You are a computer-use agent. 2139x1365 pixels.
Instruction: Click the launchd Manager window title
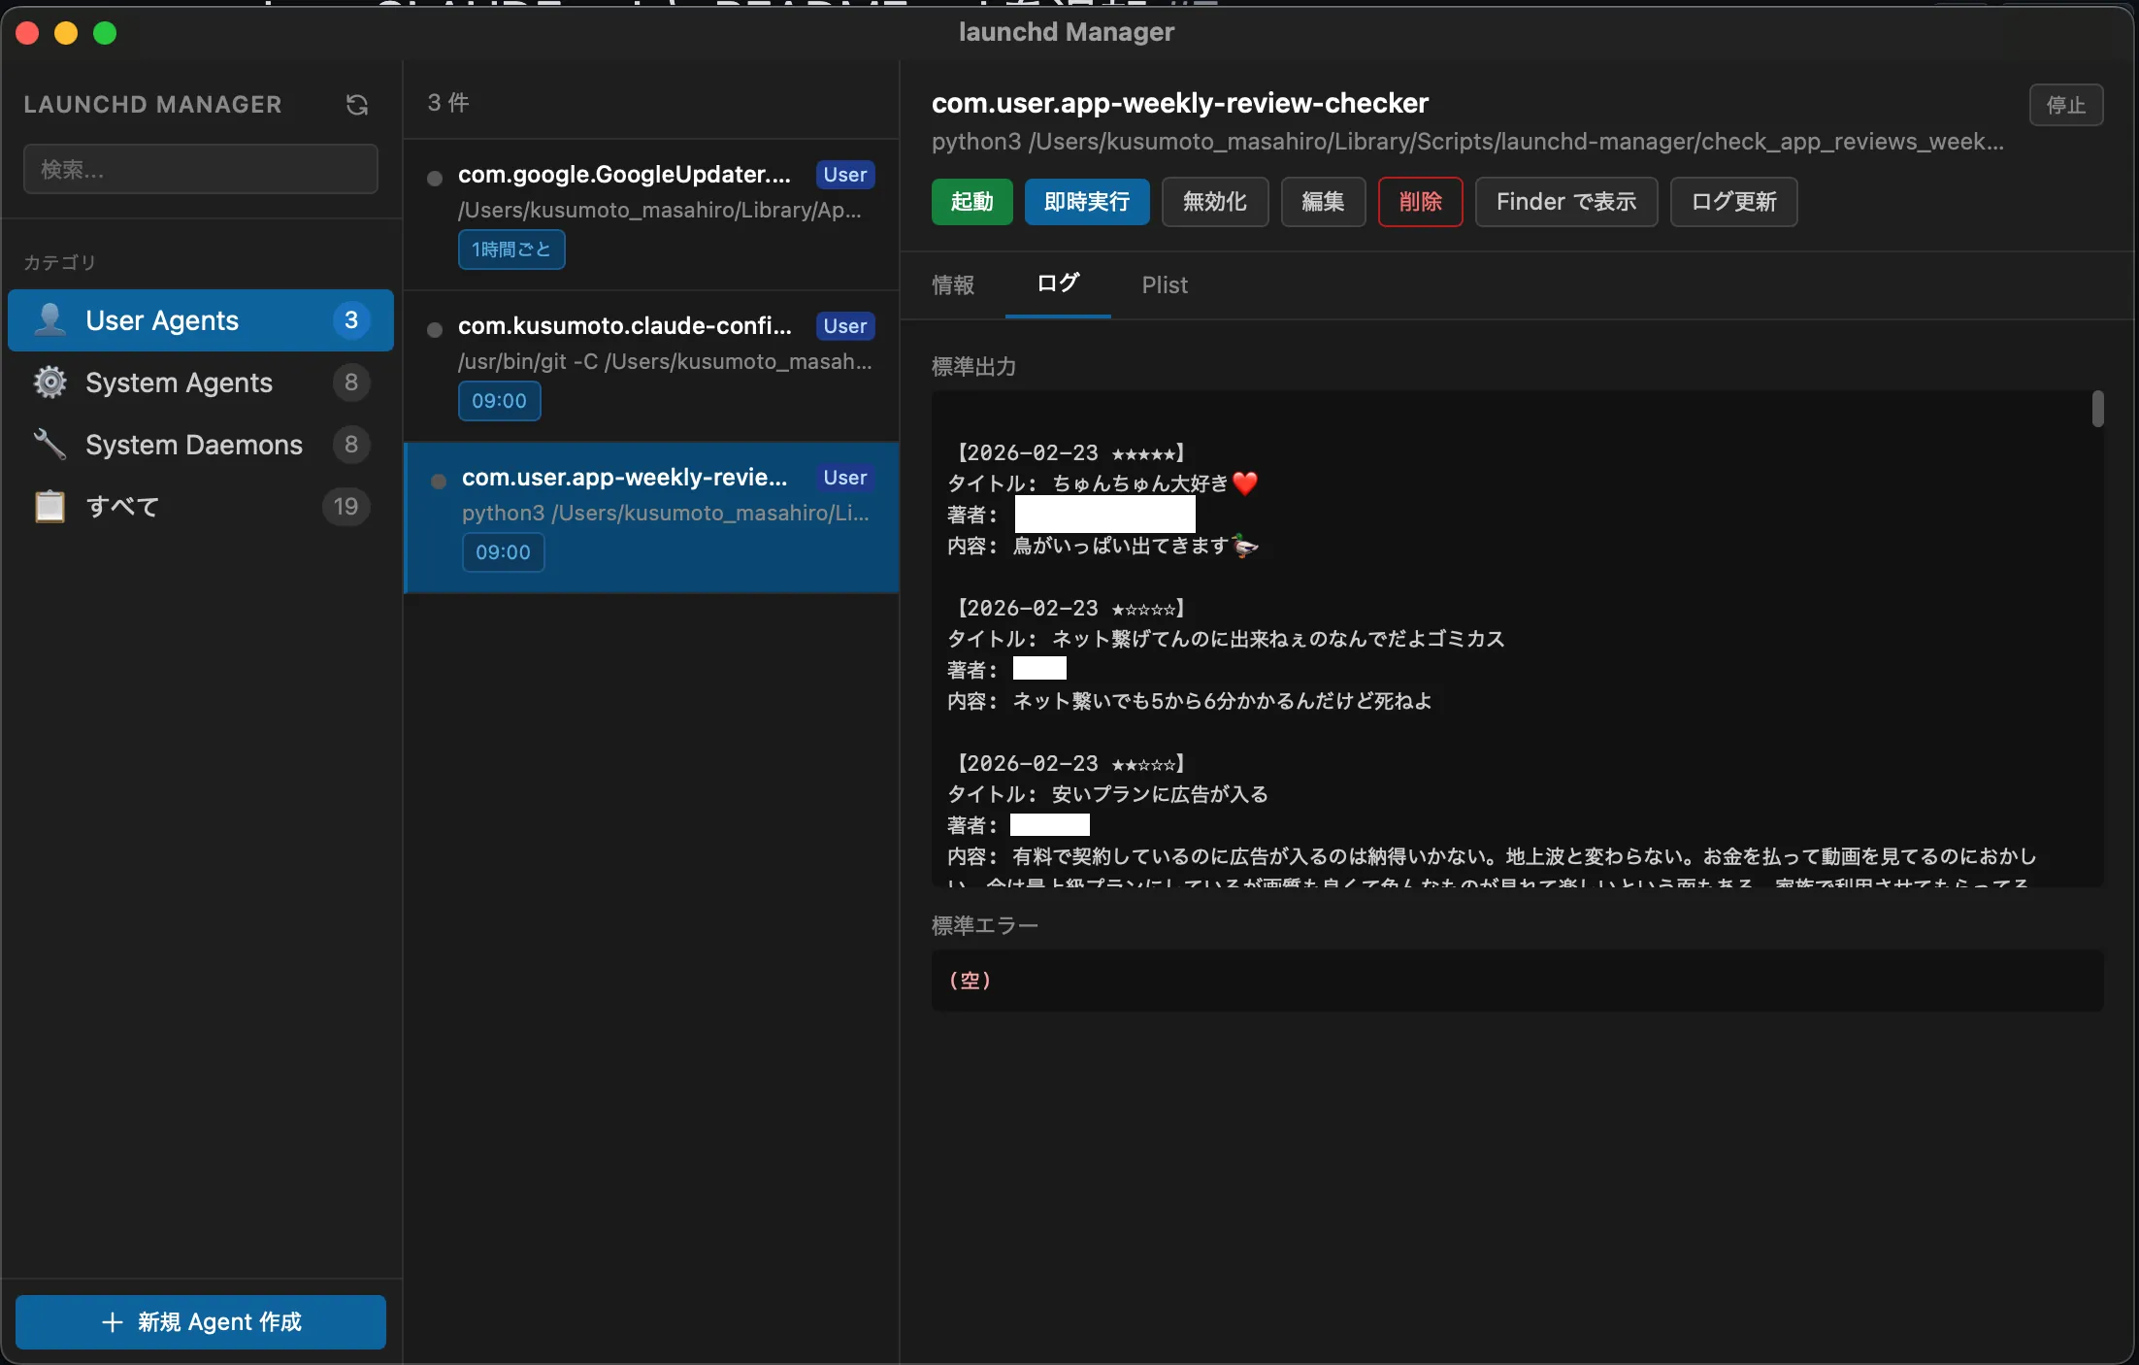pos(1067,32)
